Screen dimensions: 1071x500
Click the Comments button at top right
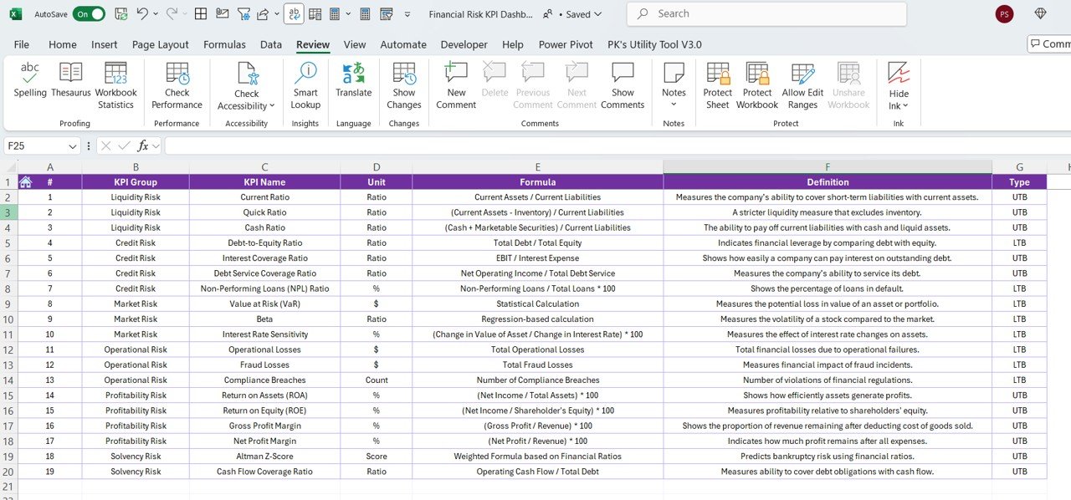point(1050,44)
